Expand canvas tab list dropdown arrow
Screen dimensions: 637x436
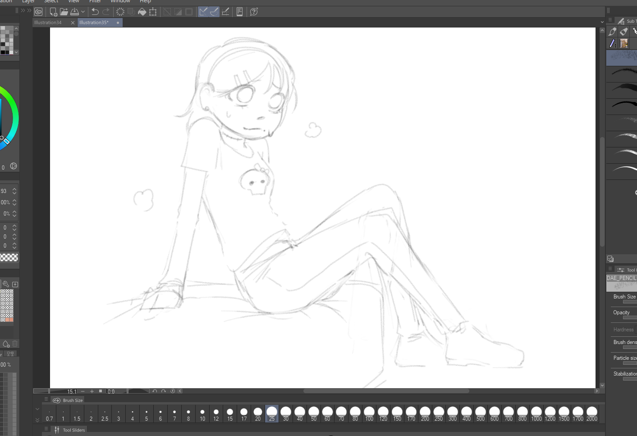coord(602,22)
